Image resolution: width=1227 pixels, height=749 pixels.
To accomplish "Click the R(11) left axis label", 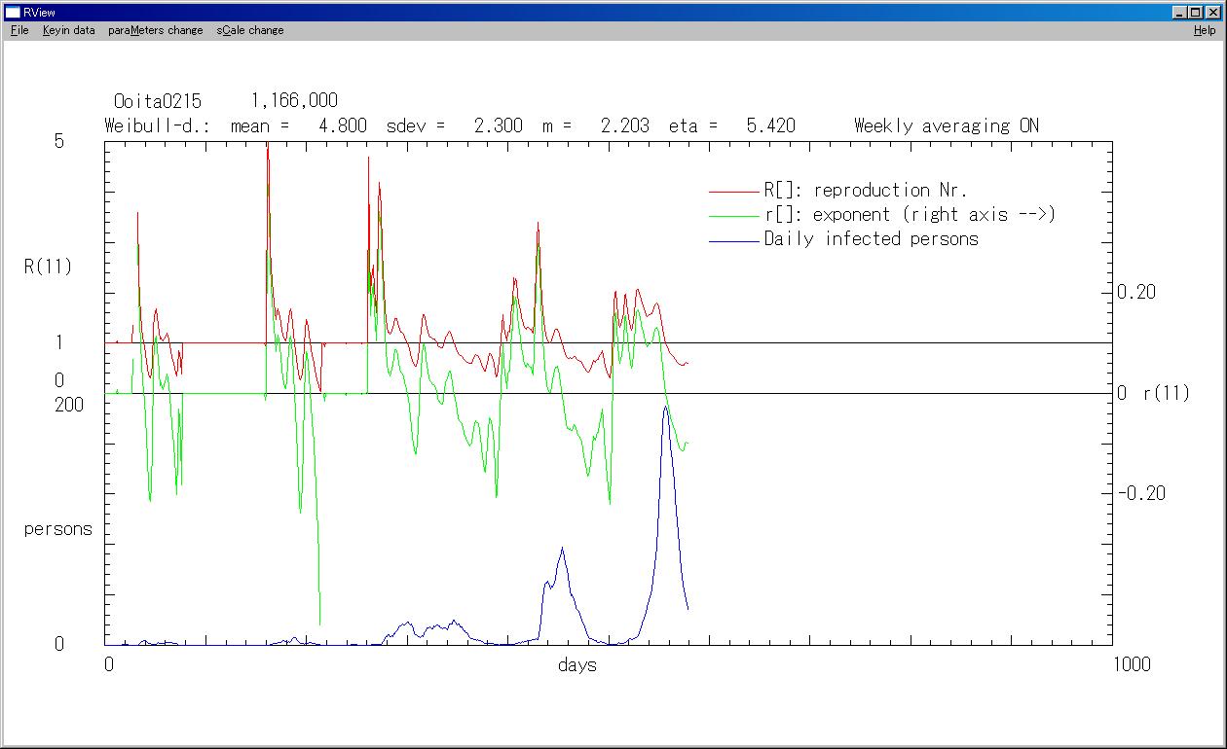I will [x=48, y=267].
